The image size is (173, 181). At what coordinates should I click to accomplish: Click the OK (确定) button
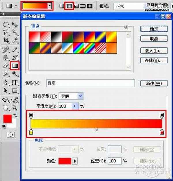click(x=154, y=29)
